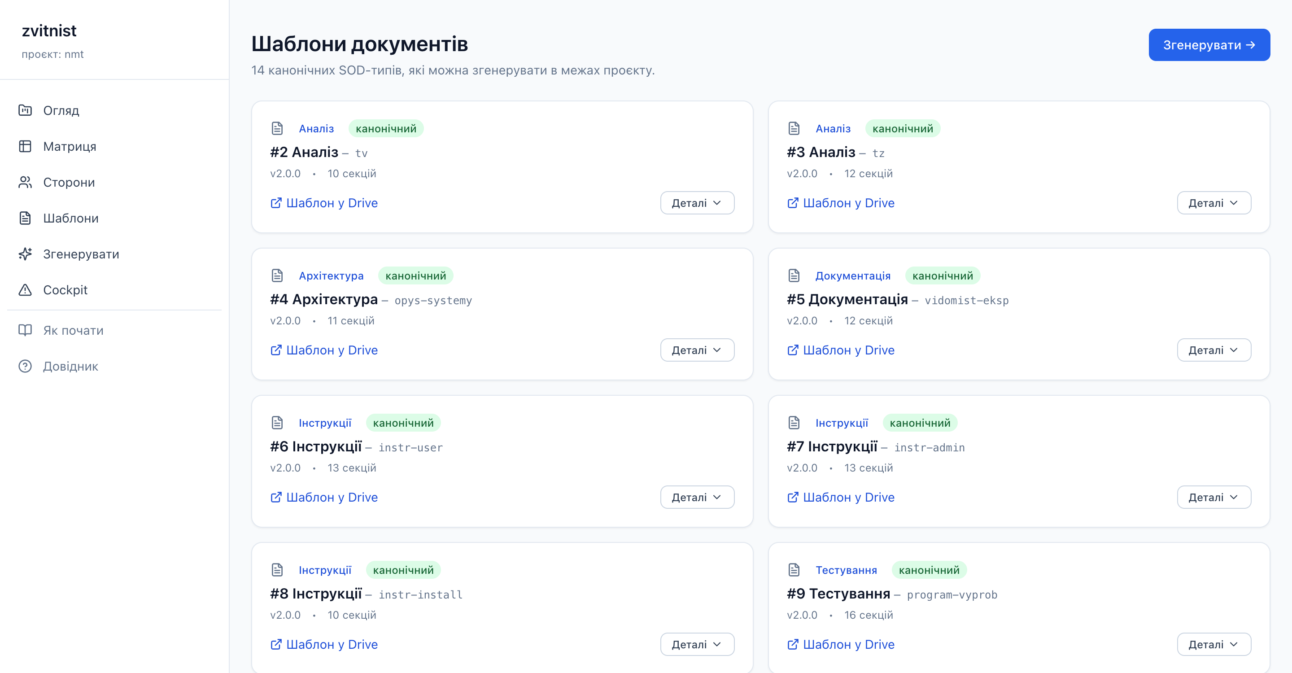This screenshot has height=673, width=1292.
Task: Expand Деталі for #6 Інструкції instr-user
Action: pyautogui.click(x=697, y=497)
